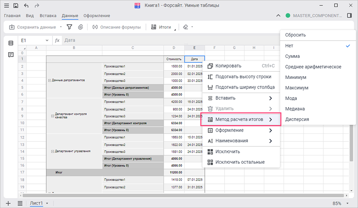Click the Стоимость header cell
The width and height of the screenshot is (358, 208).
pyautogui.click(x=174, y=59)
